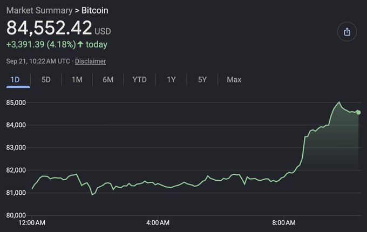Click the +3,391.39 (4.18%) change text
The height and width of the screenshot is (232, 367).
click(x=41, y=44)
